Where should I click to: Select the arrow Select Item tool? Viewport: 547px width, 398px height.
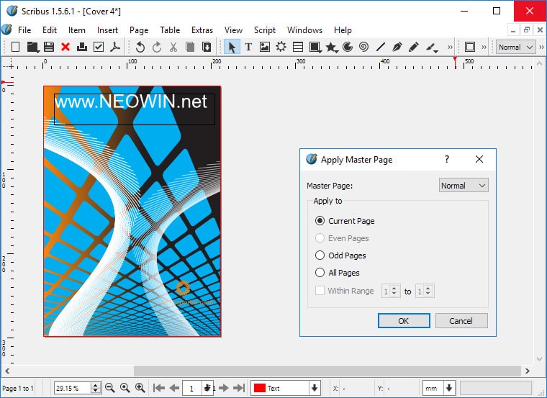click(x=232, y=47)
